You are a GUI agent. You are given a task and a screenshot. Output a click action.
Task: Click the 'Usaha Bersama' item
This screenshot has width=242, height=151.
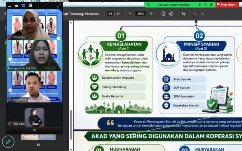(x=118, y=96)
